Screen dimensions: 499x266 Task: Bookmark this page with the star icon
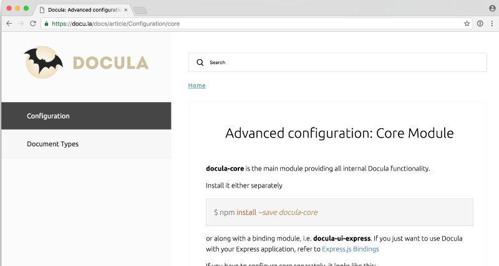tap(467, 23)
